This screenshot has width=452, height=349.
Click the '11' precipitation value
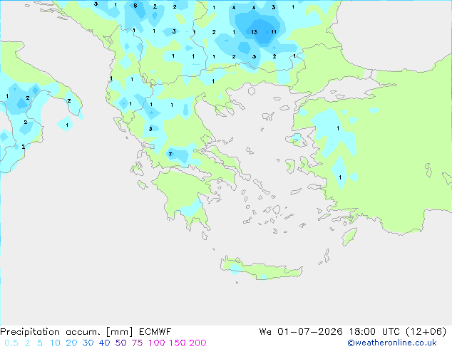274,32
